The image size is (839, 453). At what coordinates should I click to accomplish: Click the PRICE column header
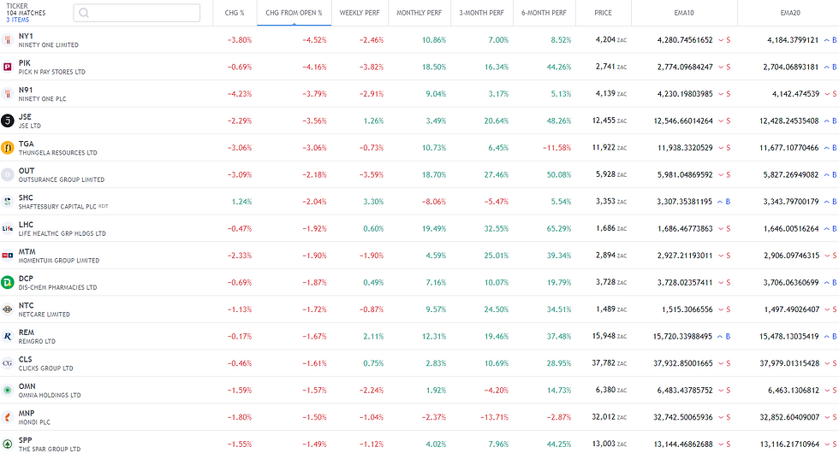click(x=604, y=14)
